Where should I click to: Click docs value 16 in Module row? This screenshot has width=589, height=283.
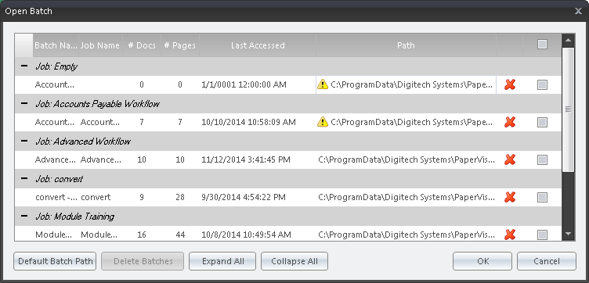point(142,235)
